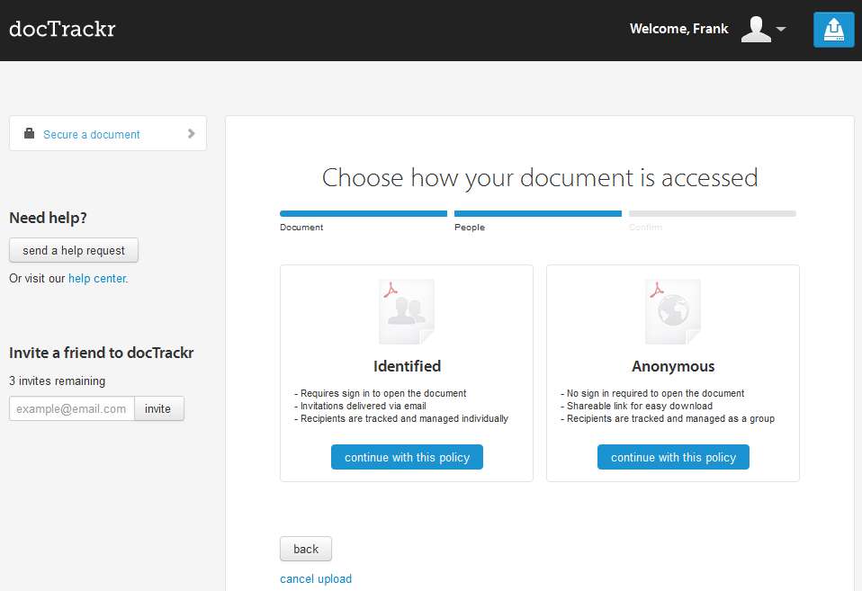Expand the user account dropdown arrow
The image size is (862, 591).
point(781,29)
